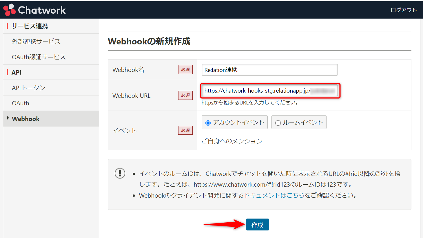Click the 作成 create button
This screenshot has width=423, height=238.
257,225
